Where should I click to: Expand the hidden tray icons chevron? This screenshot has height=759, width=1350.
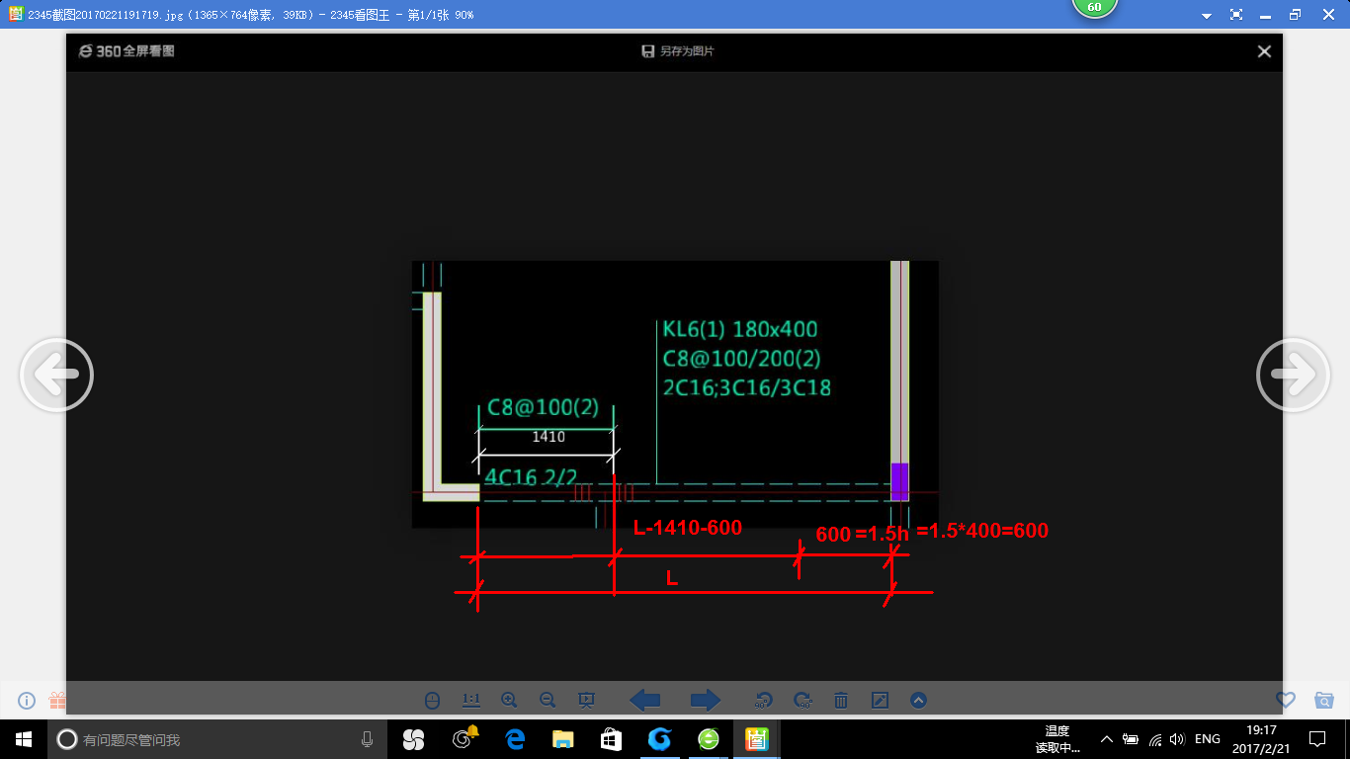tap(1107, 739)
